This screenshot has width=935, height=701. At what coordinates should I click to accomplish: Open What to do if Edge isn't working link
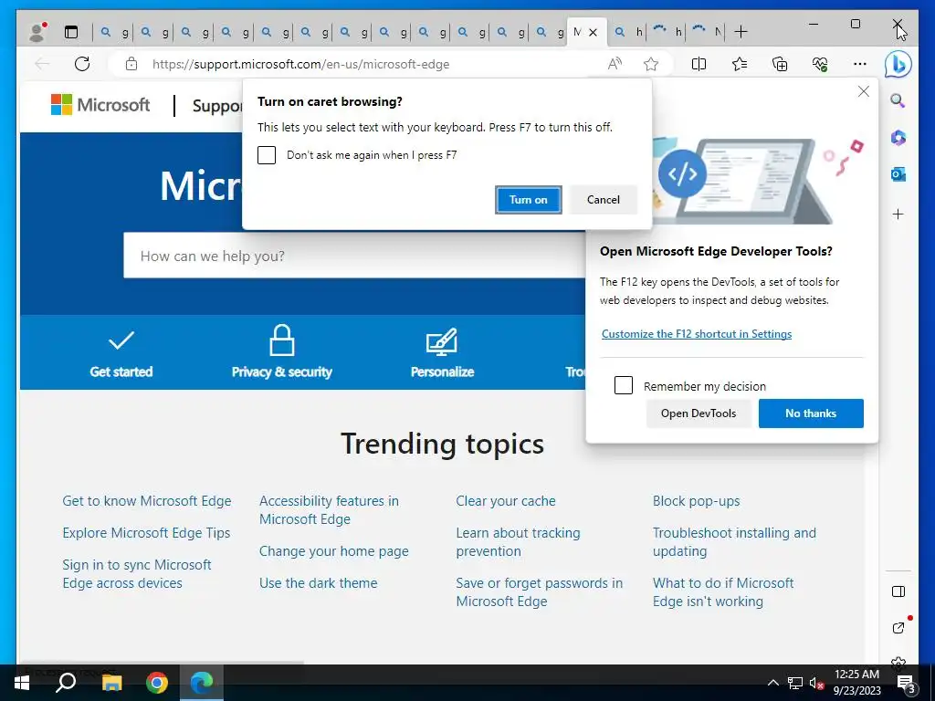click(x=723, y=591)
